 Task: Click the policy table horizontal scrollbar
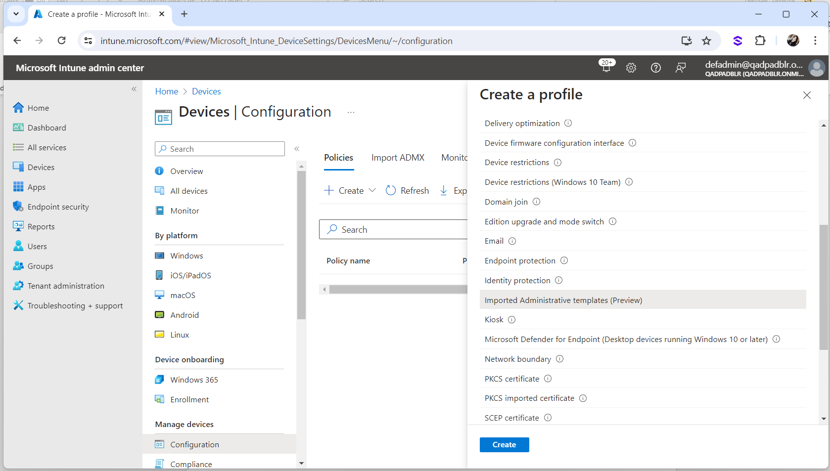(398, 289)
